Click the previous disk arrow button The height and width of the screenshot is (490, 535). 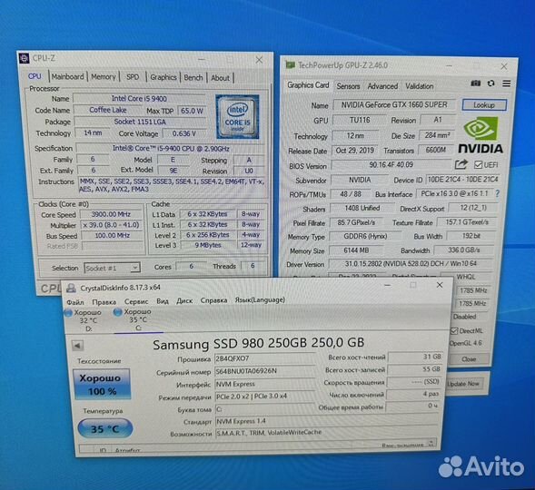[77, 346]
